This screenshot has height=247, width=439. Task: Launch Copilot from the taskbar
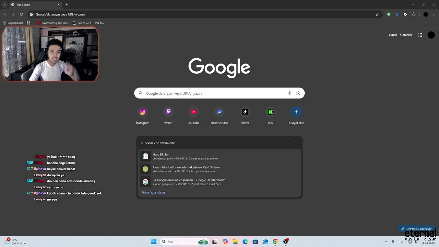point(225,242)
